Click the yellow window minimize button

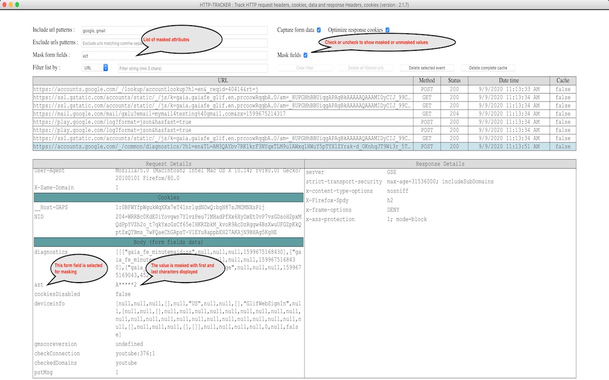11,4
